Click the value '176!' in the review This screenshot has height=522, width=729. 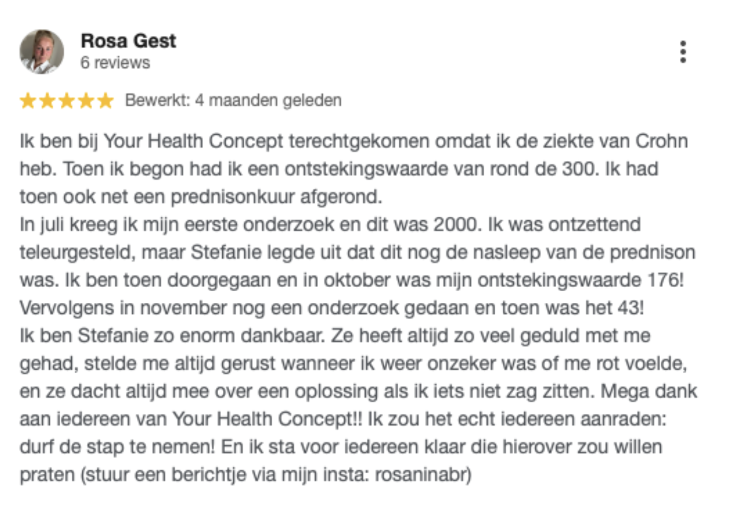coord(666,280)
